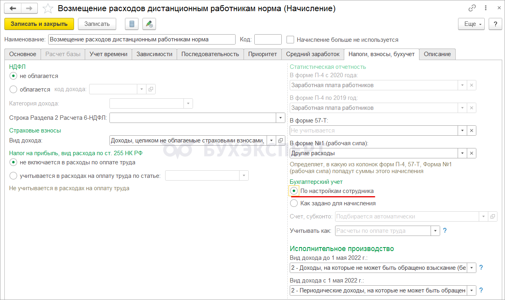Viewport: 505px width, 300px height.
Task: Click the Вид дохода field with Доходы, целиком не облагаемые
Action: pyautogui.click(x=188, y=140)
